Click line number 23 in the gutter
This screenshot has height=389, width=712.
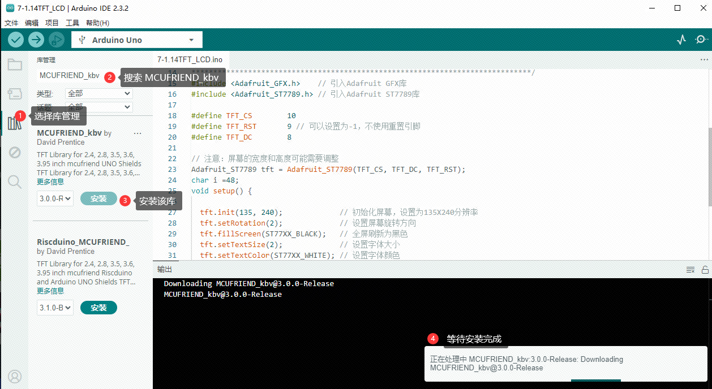click(172, 169)
